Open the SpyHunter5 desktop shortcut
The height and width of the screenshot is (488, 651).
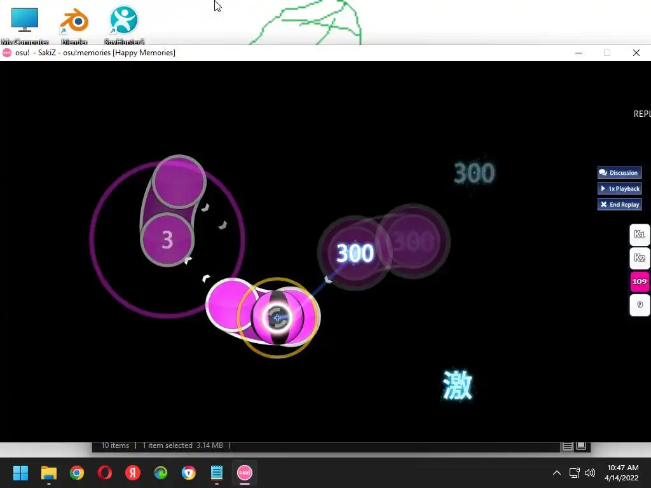tap(124, 25)
